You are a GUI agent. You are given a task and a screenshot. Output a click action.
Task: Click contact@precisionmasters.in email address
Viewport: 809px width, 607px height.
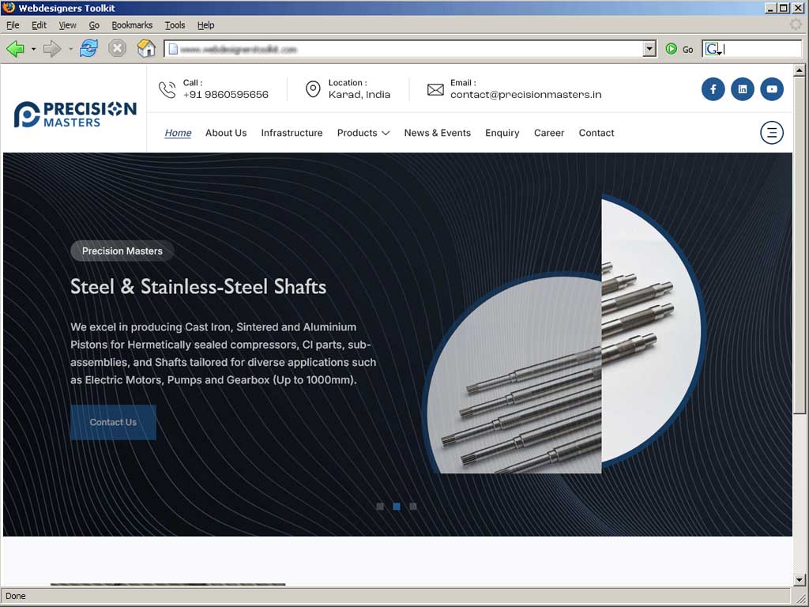coord(525,95)
